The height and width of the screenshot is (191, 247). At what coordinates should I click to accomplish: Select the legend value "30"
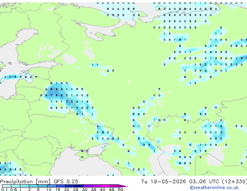tap(85, 189)
